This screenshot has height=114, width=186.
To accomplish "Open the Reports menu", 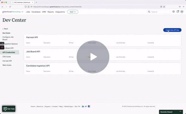I will coord(51,12).
